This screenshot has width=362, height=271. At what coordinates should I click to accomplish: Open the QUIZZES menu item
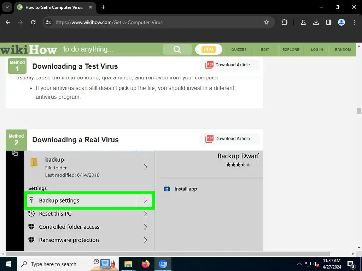[239, 49]
